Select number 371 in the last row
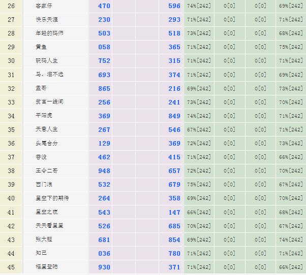This screenshot has height=275, width=306. 174,267
